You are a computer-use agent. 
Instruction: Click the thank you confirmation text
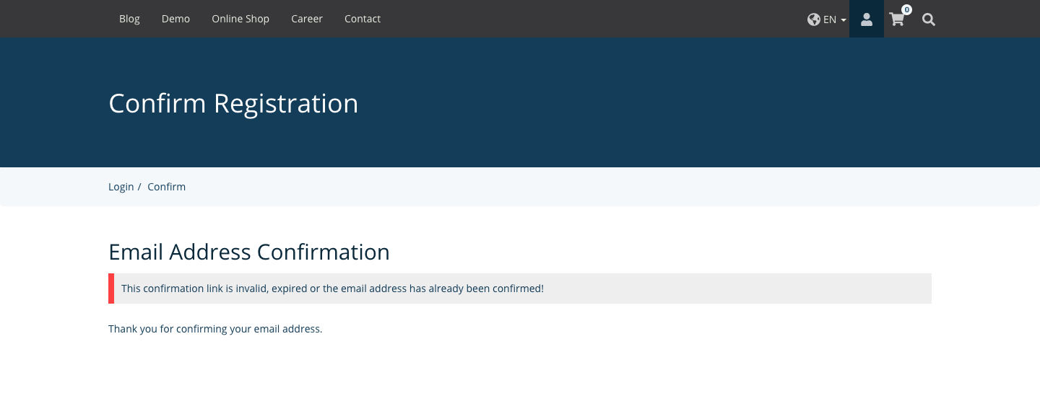215,329
